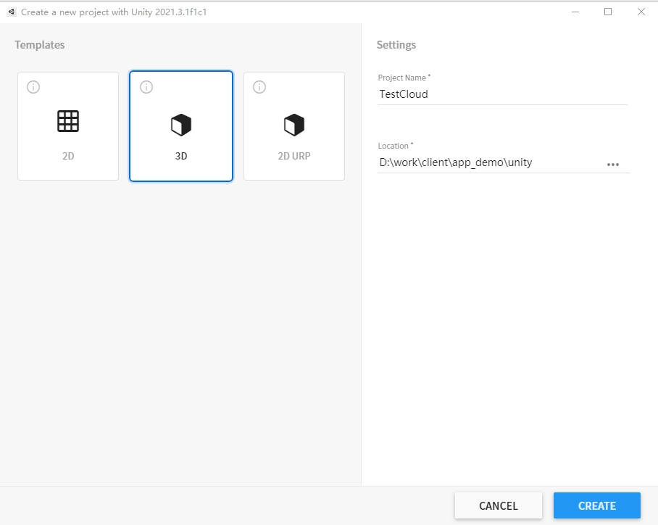The height and width of the screenshot is (525, 658).
Task: Click the CANCEL button
Action: [x=499, y=505]
